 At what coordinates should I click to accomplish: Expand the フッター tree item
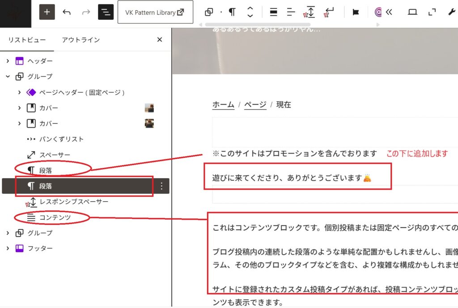pos(8,248)
